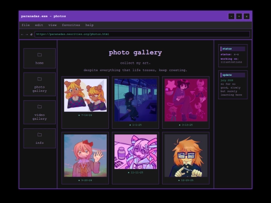271x203 pixels.
Task: Click the 'collect my art.' subtitle
Action: (x=135, y=63)
